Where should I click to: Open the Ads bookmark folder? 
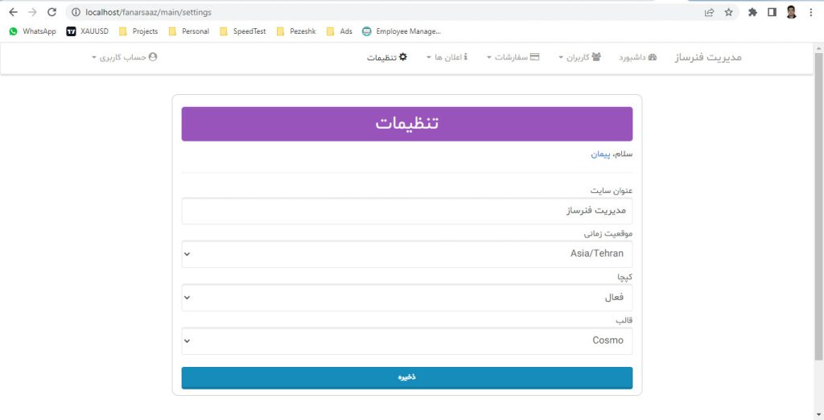pyautogui.click(x=340, y=31)
